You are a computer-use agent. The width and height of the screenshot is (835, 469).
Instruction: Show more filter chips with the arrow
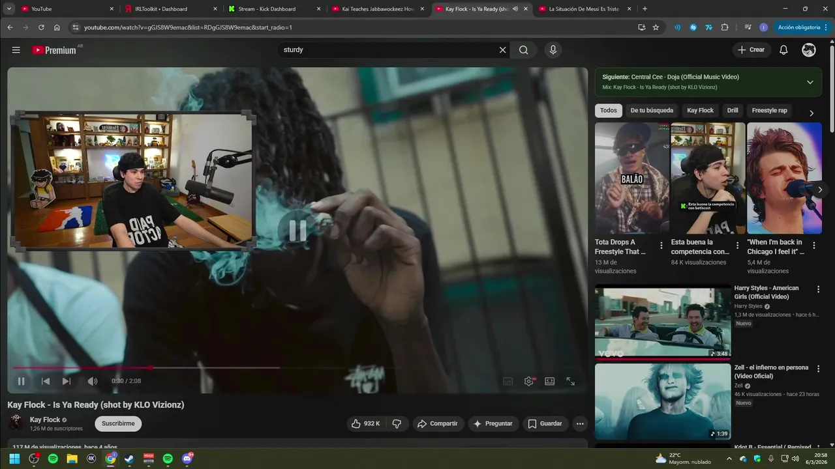[812, 113]
